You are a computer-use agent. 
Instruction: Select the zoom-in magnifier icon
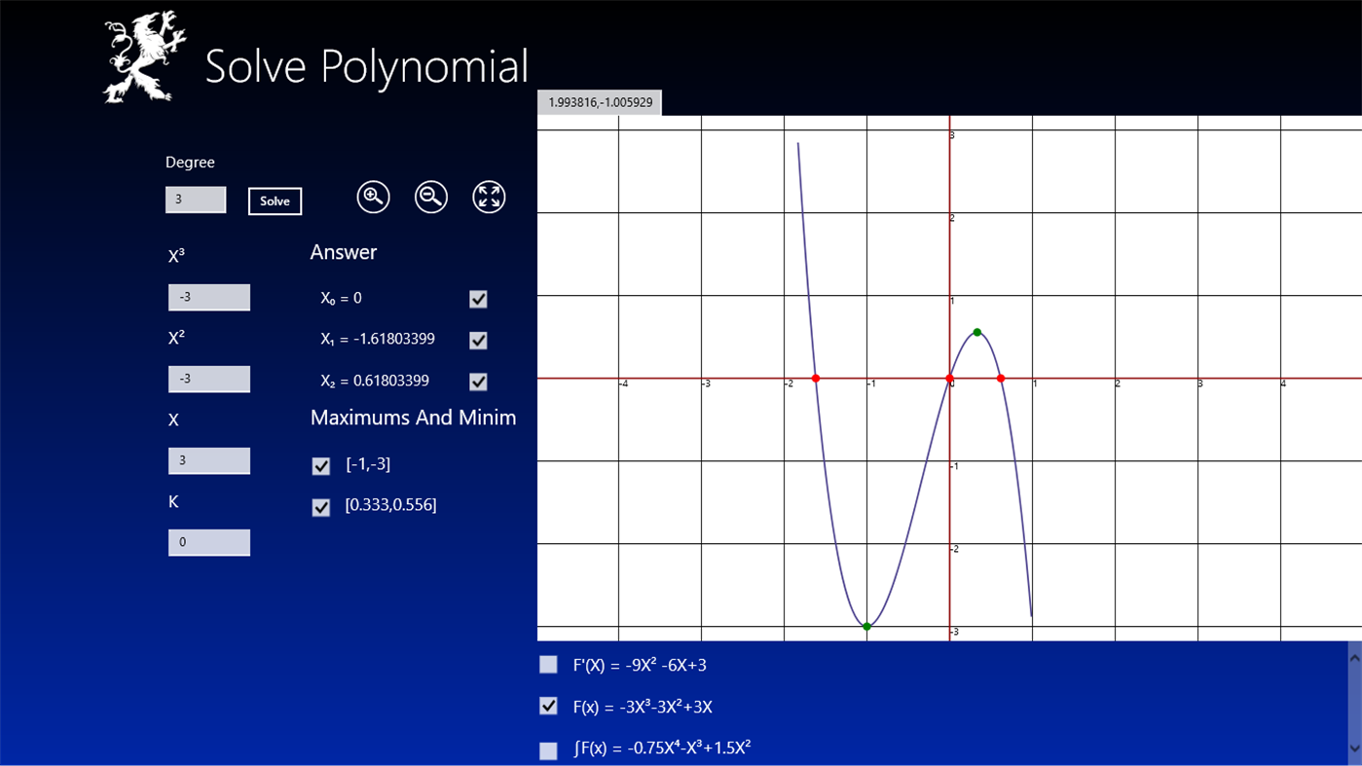372,196
